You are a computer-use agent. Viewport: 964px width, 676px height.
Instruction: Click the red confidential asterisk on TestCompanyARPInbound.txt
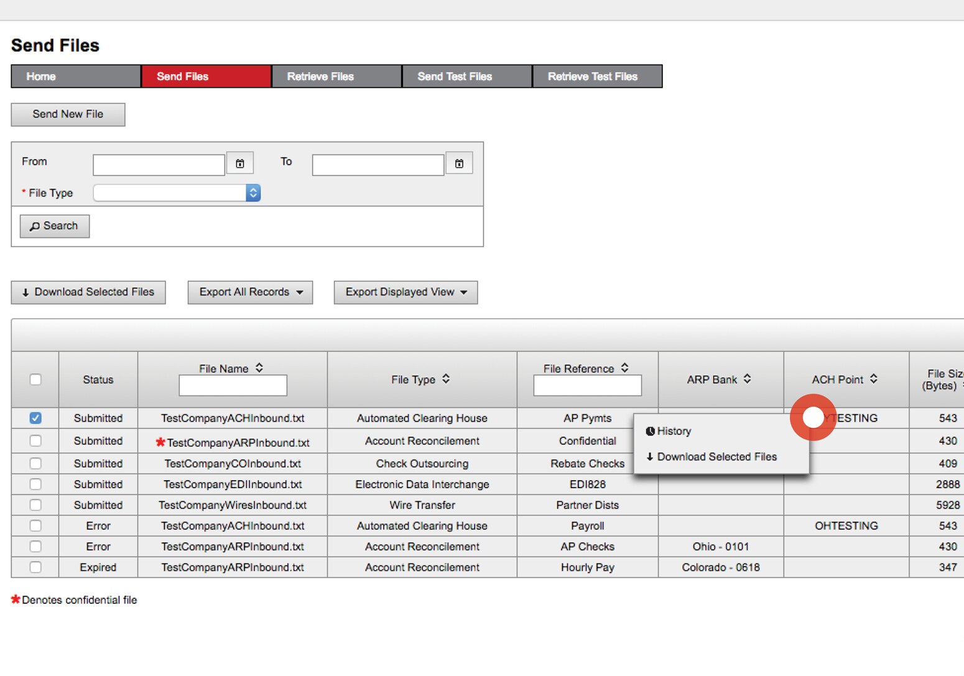pyautogui.click(x=160, y=442)
